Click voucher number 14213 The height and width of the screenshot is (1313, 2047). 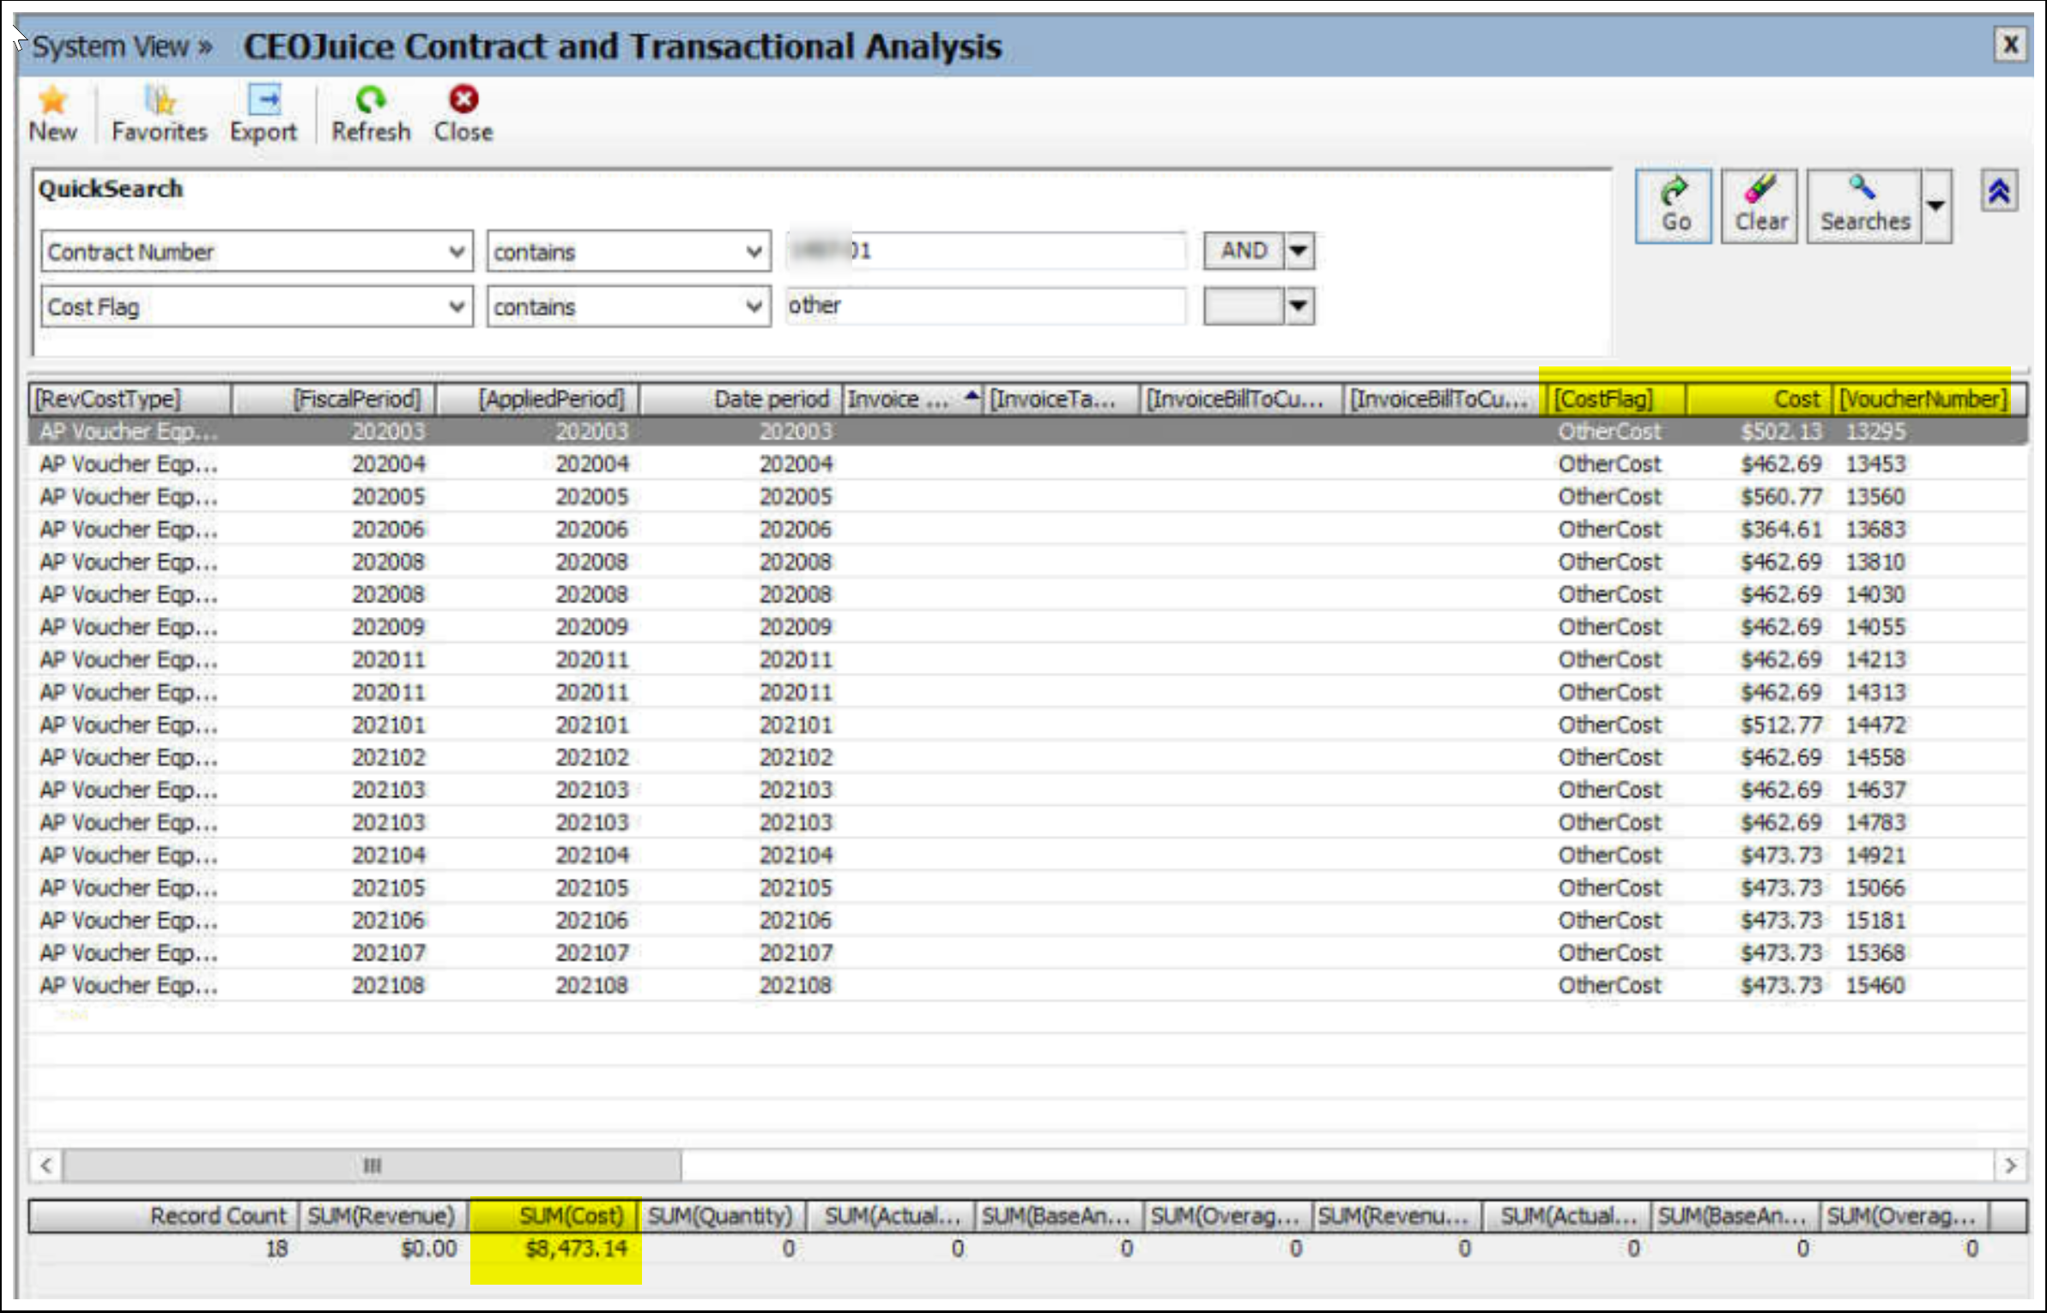1875,660
